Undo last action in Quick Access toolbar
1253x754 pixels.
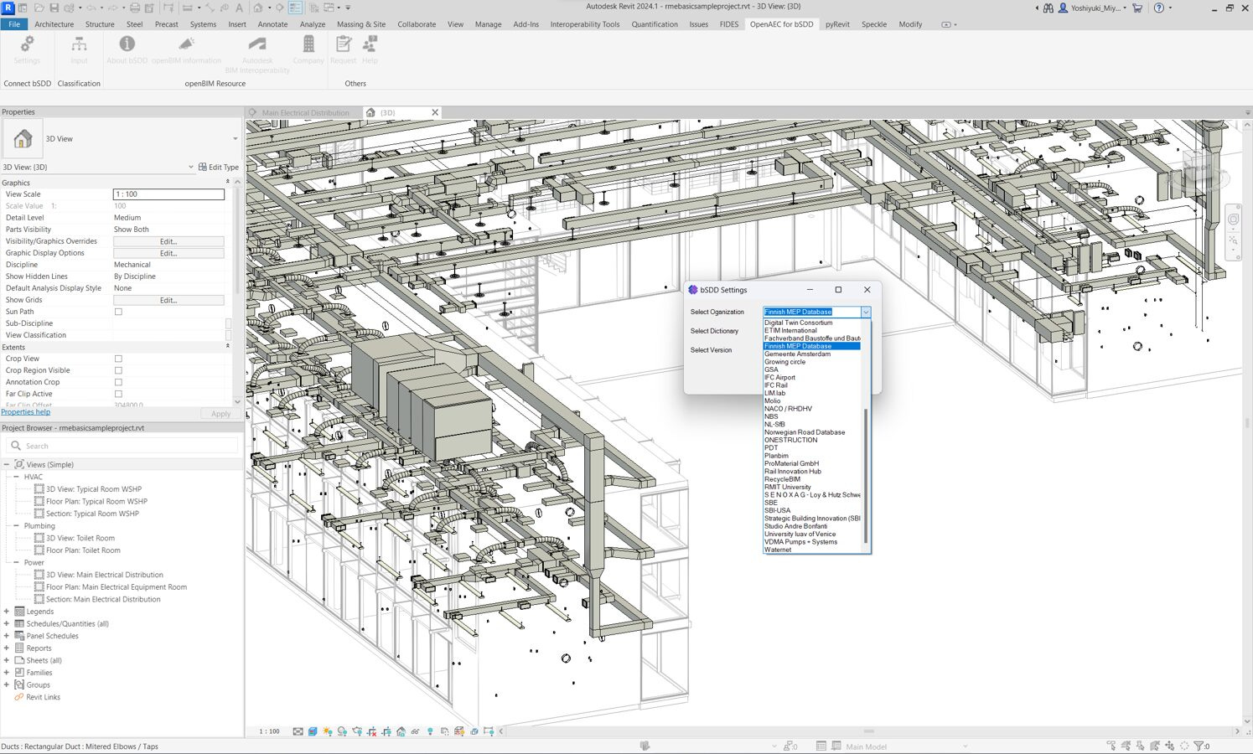click(91, 8)
